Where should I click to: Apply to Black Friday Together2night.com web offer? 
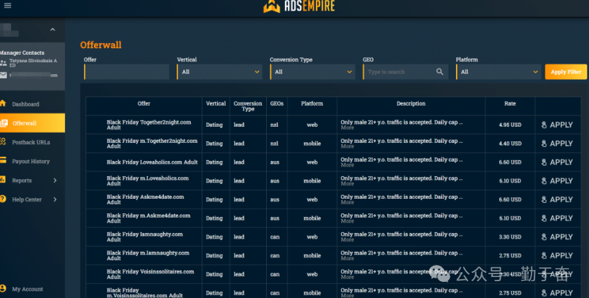pyautogui.click(x=557, y=125)
